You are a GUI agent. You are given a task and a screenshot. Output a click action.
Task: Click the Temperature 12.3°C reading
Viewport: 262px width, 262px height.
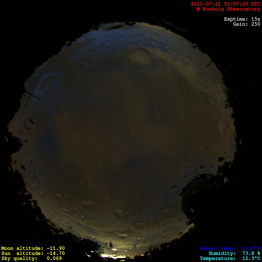click(230, 258)
